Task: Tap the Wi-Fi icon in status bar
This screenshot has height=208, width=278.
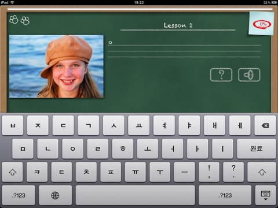Action: point(12,2)
